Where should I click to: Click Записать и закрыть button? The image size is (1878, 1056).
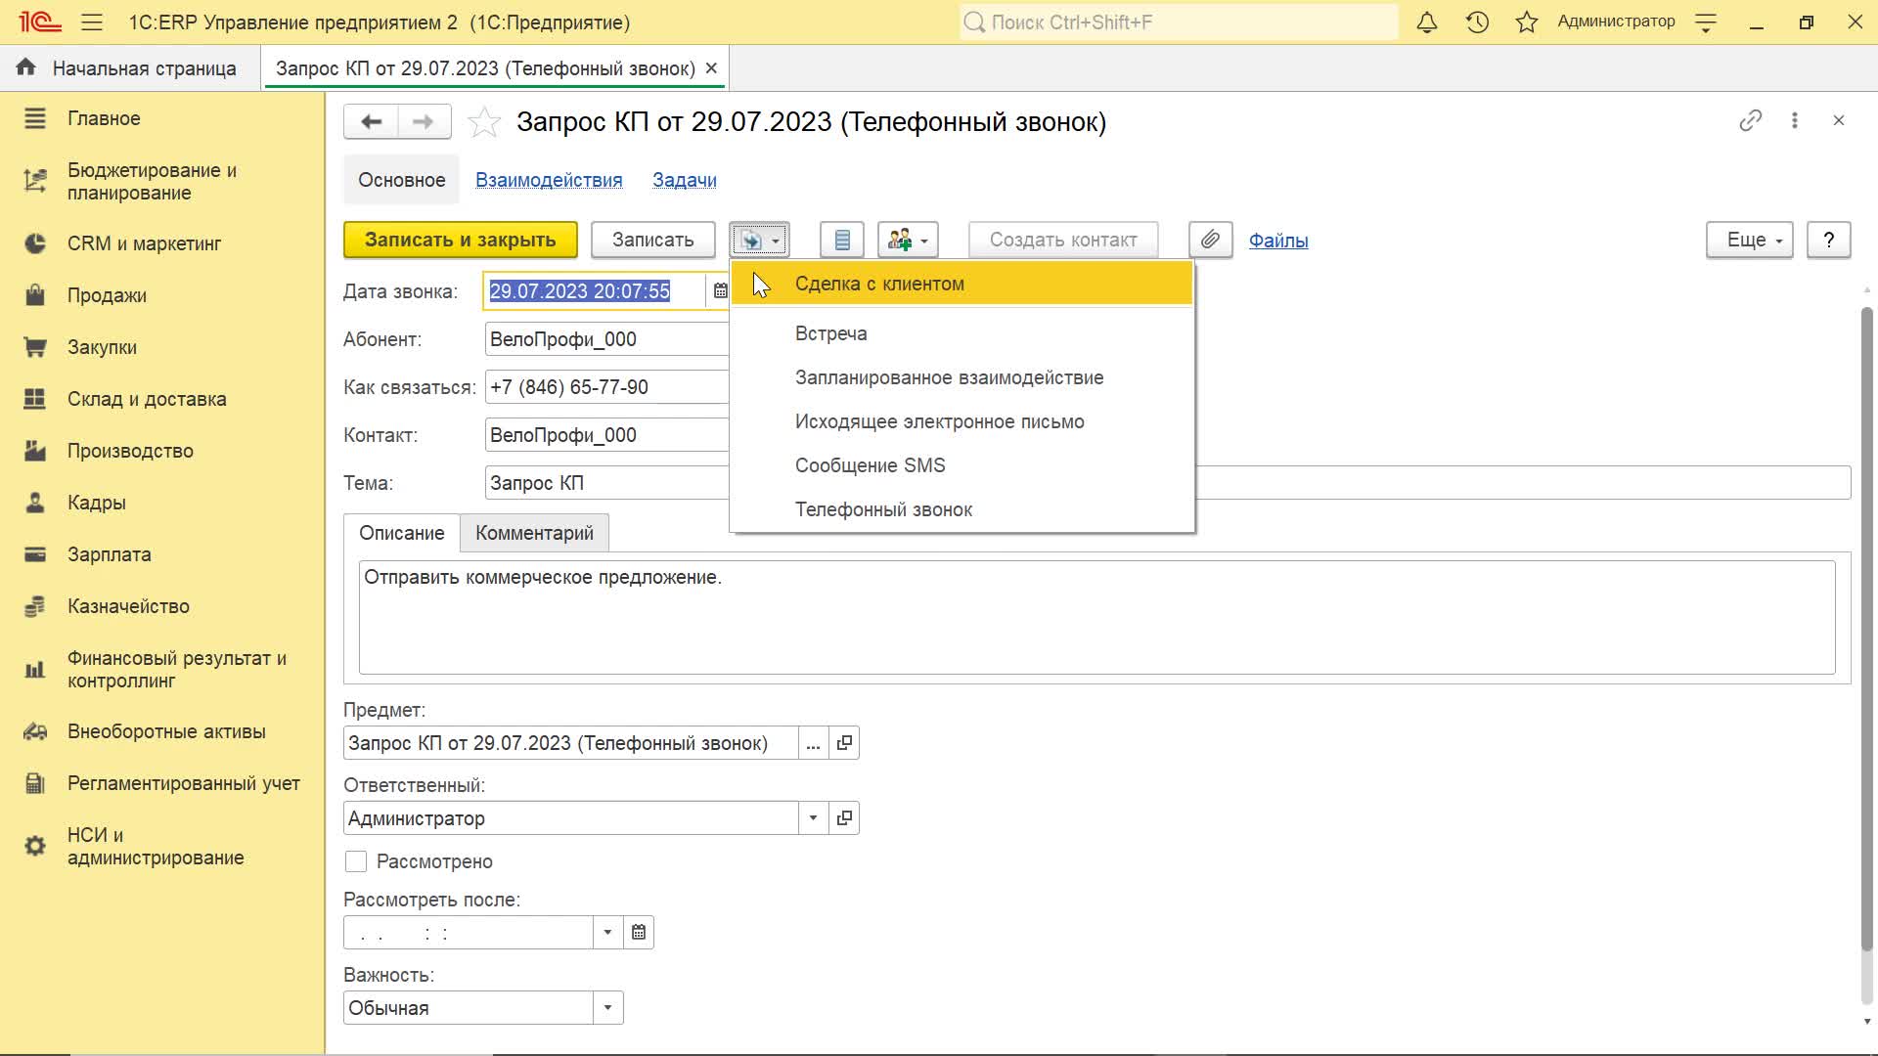click(461, 240)
